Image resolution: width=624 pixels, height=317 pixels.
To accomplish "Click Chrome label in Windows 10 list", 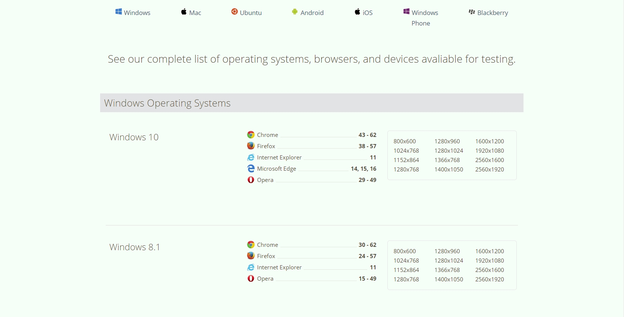I will pyautogui.click(x=267, y=135).
